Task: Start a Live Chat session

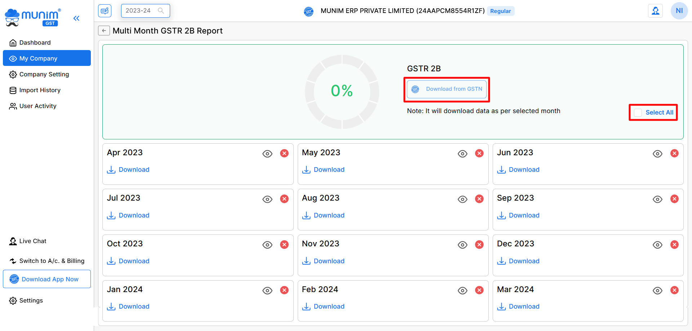Action: click(32, 241)
